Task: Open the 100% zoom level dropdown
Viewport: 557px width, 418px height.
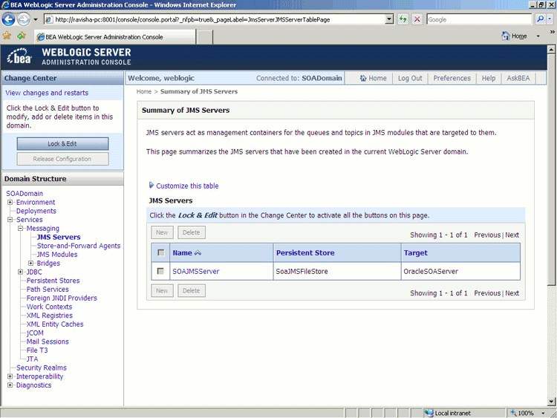Action: (x=543, y=413)
